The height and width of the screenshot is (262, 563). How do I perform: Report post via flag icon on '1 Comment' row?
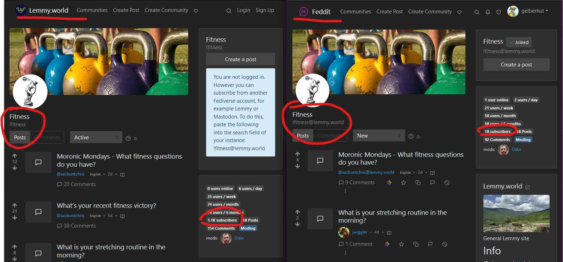[x=430, y=244]
